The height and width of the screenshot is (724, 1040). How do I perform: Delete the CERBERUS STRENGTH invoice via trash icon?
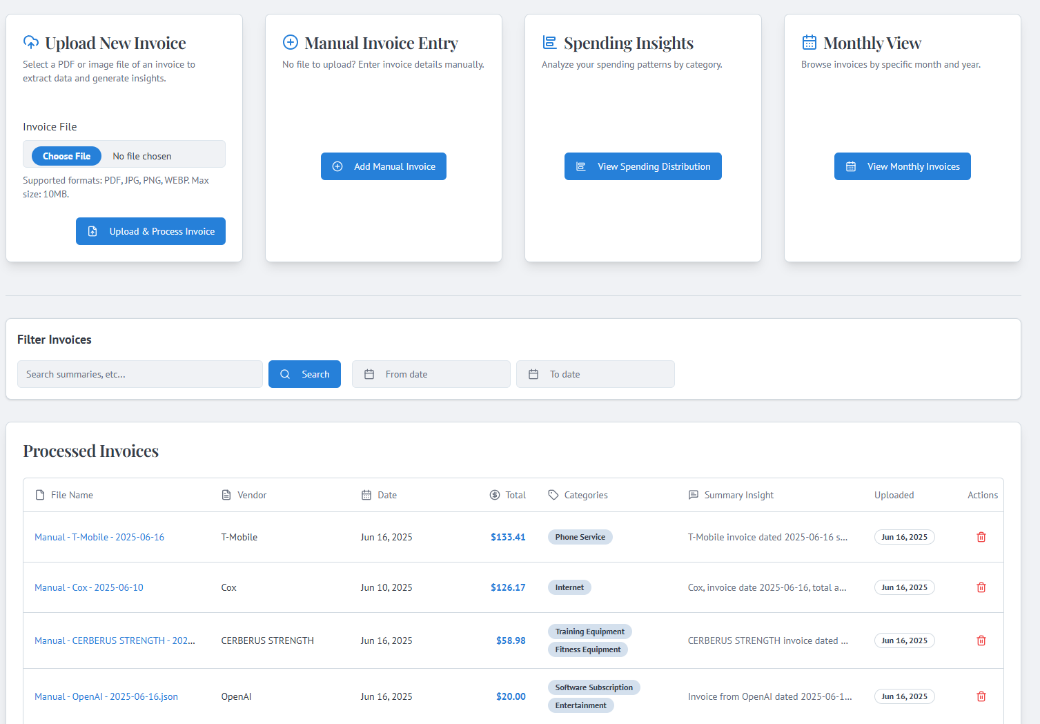click(x=981, y=640)
